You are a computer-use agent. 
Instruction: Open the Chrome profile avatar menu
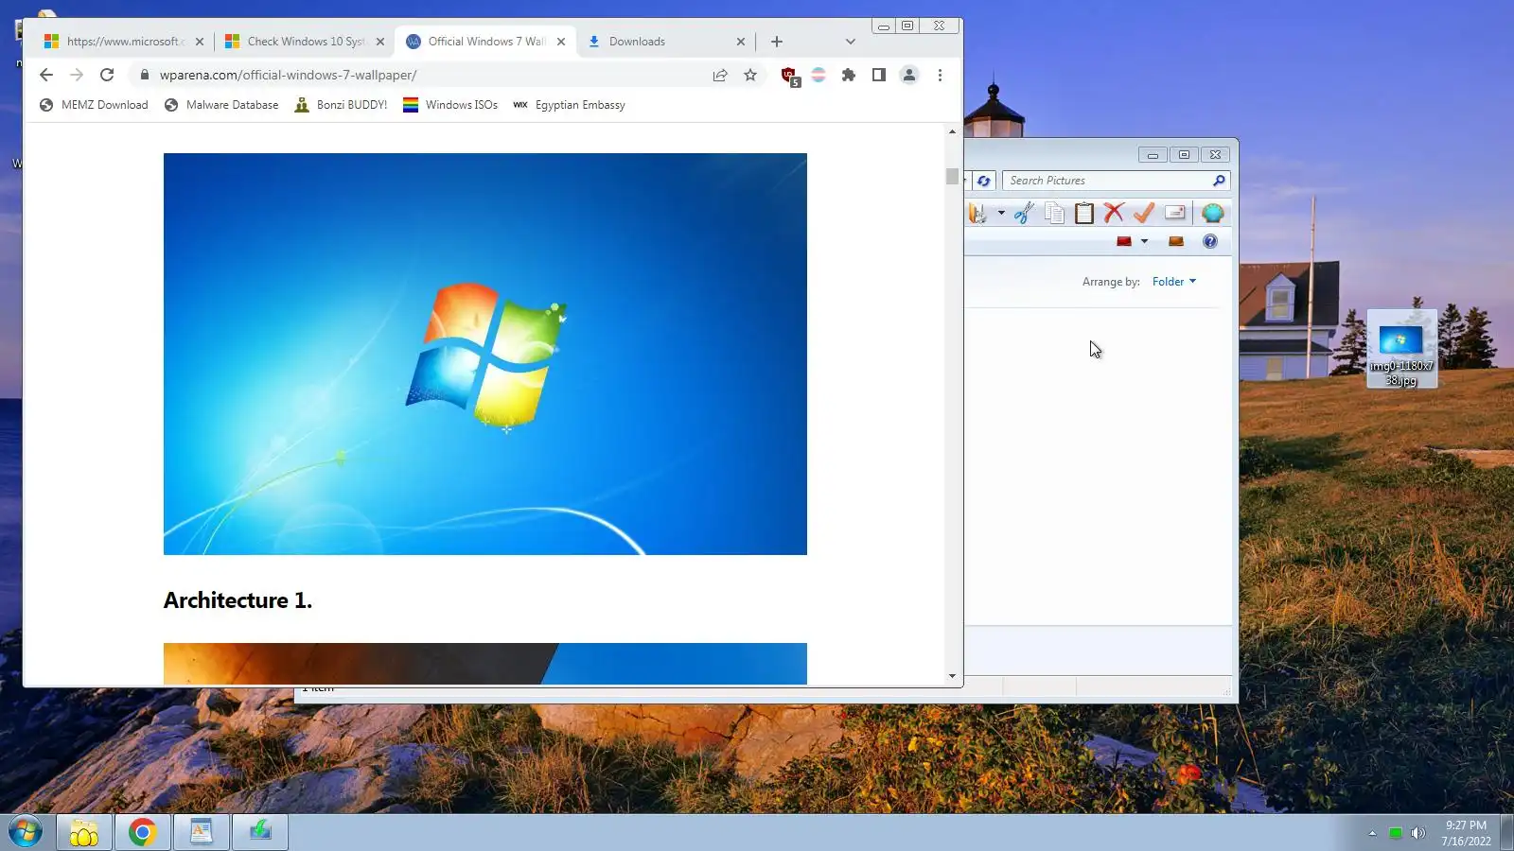909,75
